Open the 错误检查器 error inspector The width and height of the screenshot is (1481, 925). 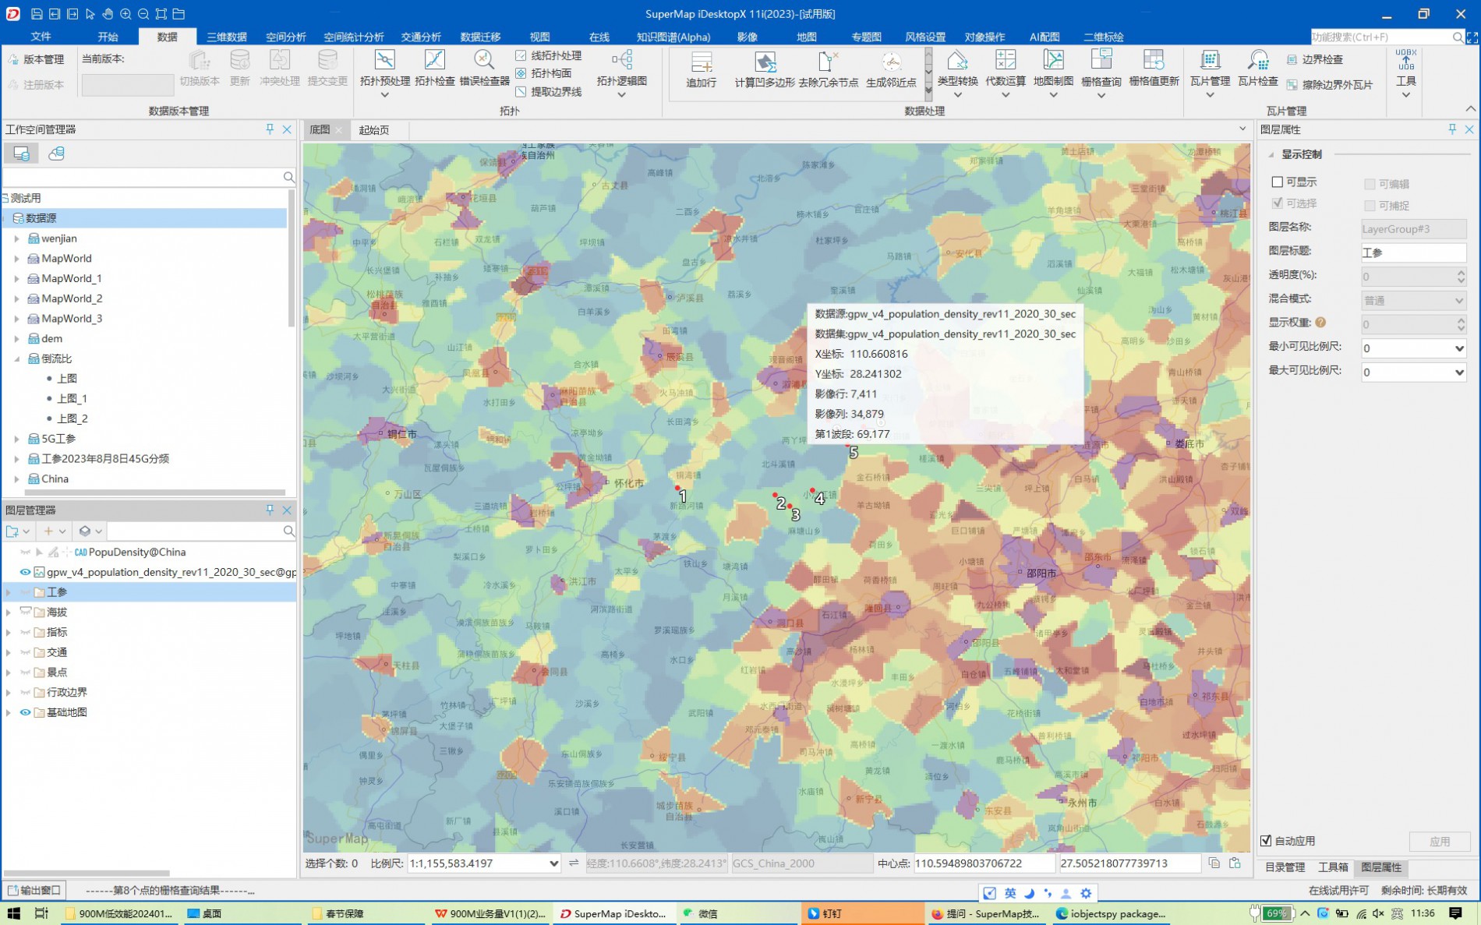coord(484,69)
